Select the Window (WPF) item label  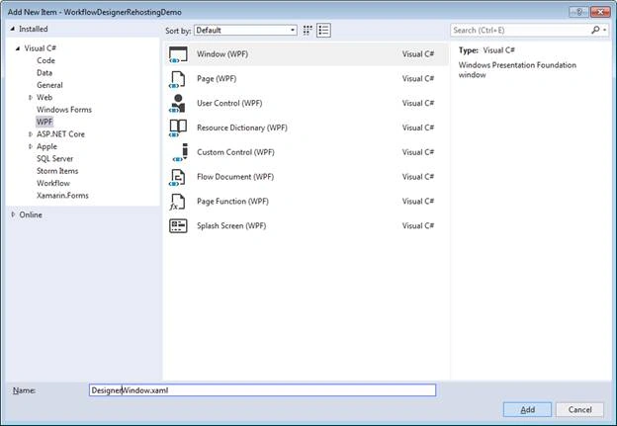tap(222, 54)
